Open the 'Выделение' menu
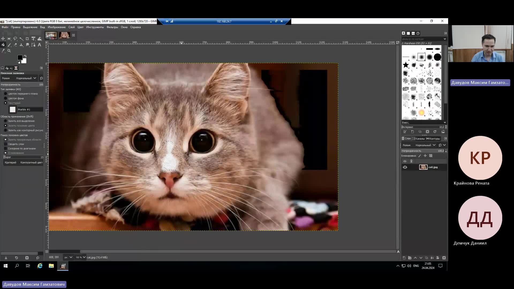Viewport: 514px width, 289px height. pyautogui.click(x=30, y=27)
